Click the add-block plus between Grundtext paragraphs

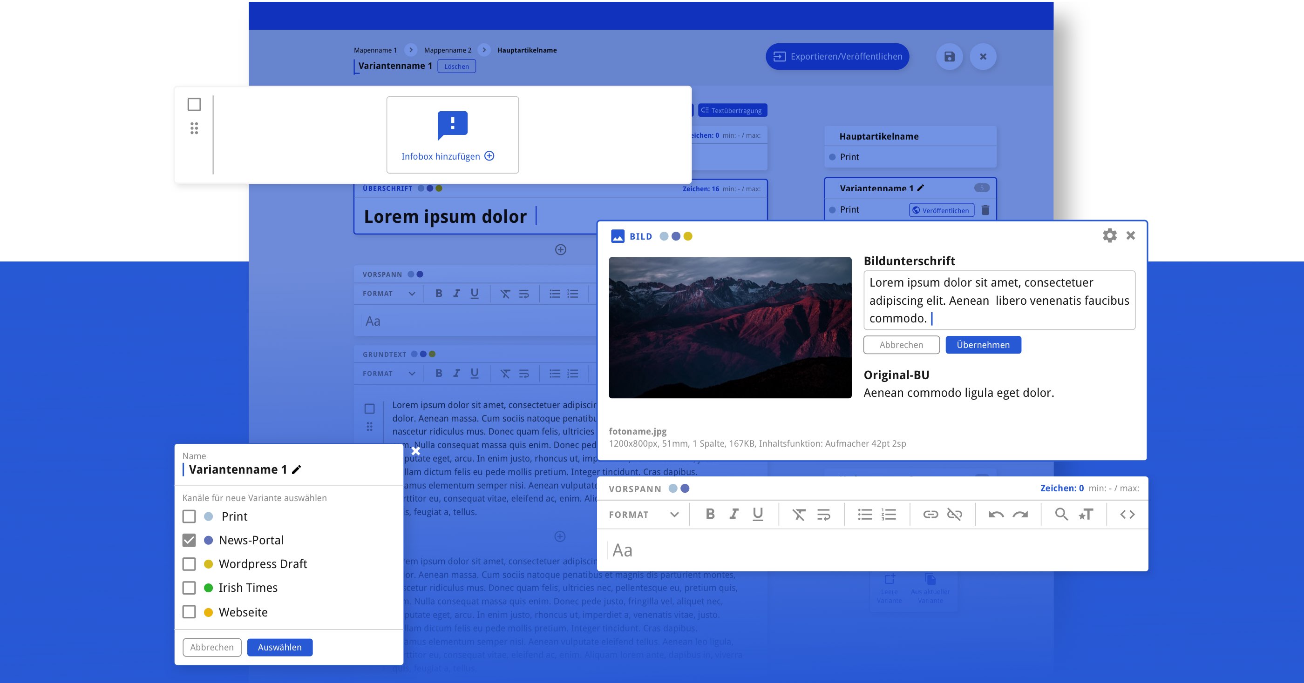(x=560, y=536)
